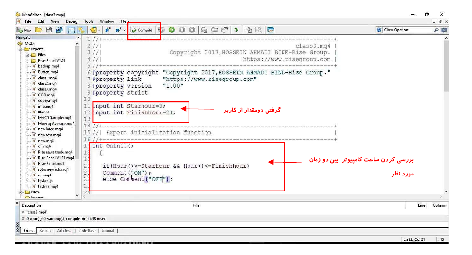Click code editor vertical scrollbar down arrow

[x=446, y=191]
